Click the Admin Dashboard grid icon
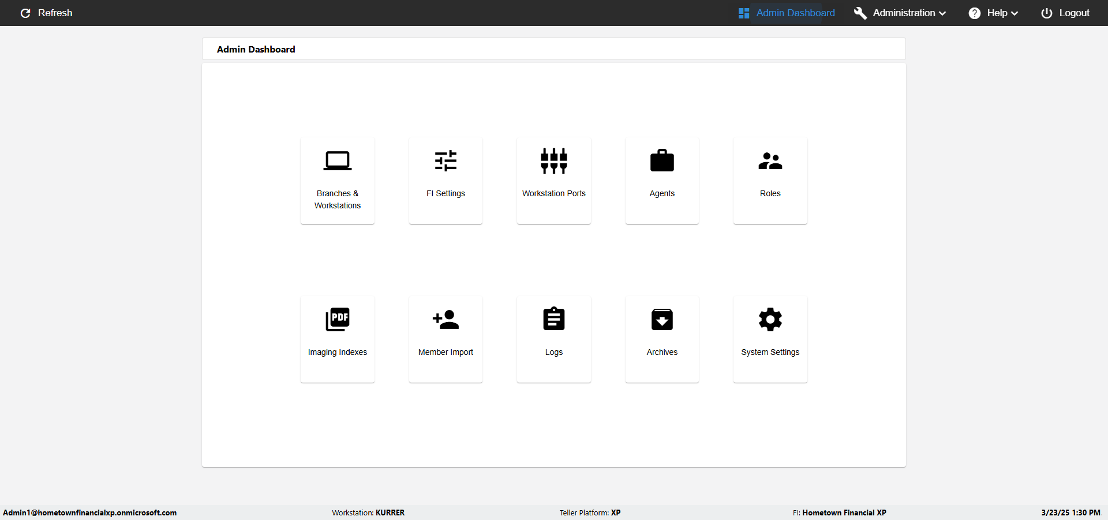The image size is (1108, 520). pyautogui.click(x=744, y=13)
